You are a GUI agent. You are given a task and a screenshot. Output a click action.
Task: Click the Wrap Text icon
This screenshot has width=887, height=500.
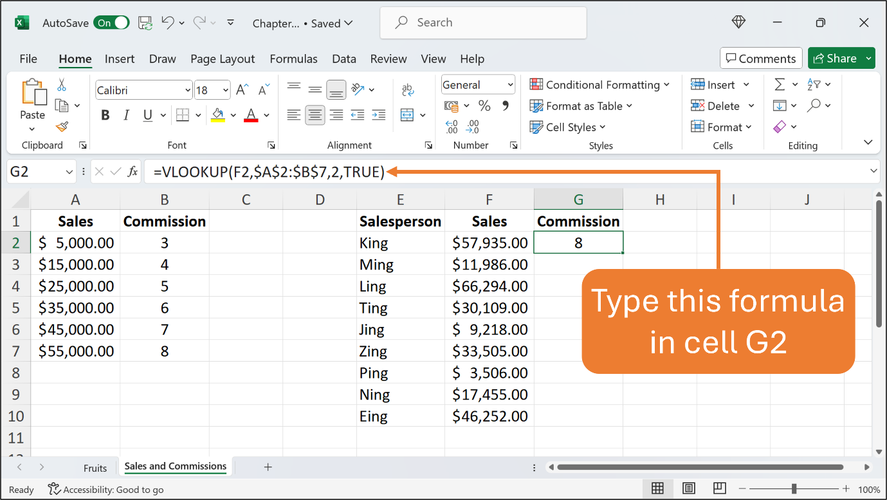pyautogui.click(x=408, y=89)
